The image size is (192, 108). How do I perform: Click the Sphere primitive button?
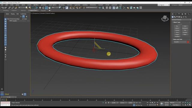click(177, 28)
